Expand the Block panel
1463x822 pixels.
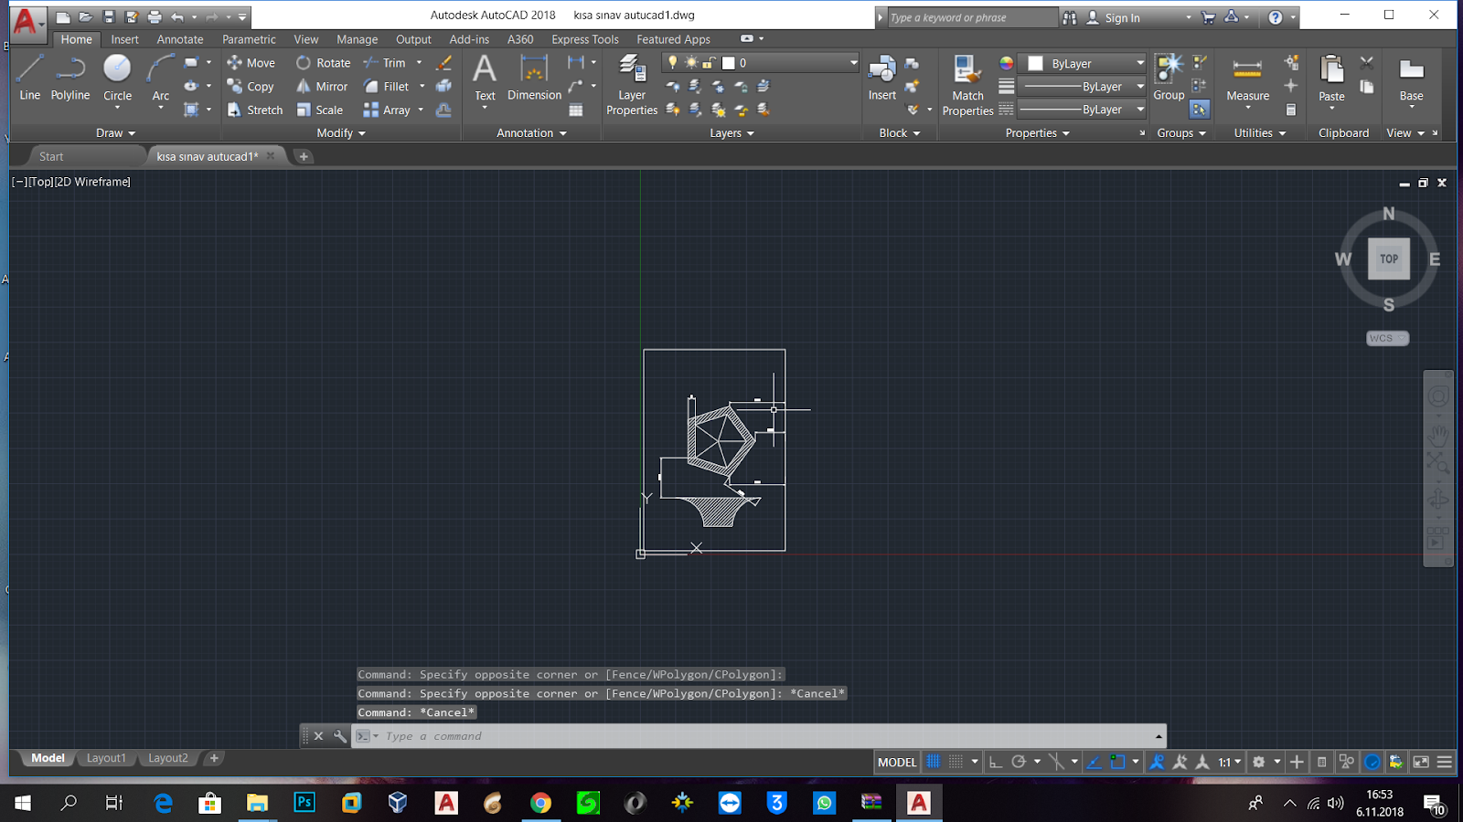[900, 133]
